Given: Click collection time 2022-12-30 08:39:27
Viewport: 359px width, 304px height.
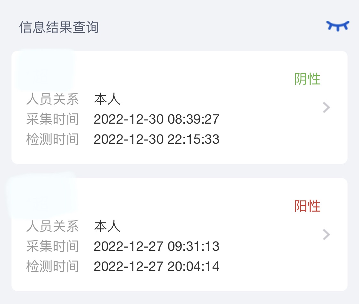Looking at the screenshot, I should pos(157,119).
